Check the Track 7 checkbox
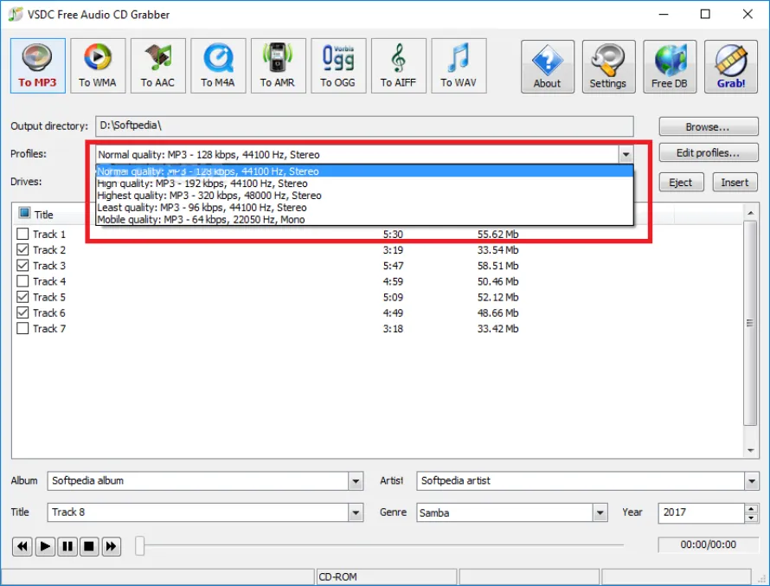The height and width of the screenshot is (586, 770). [x=22, y=328]
